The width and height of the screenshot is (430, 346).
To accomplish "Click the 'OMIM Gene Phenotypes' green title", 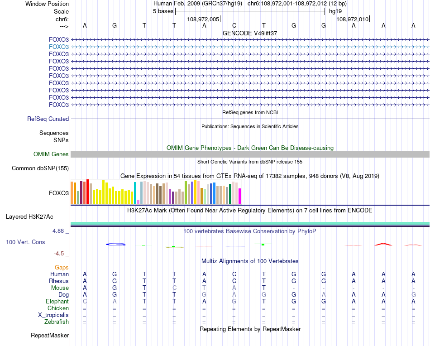I will pos(250,148).
